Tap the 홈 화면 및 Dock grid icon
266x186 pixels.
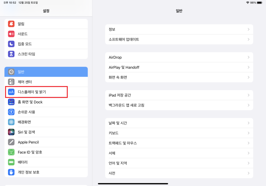pyautogui.click(x=11, y=102)
